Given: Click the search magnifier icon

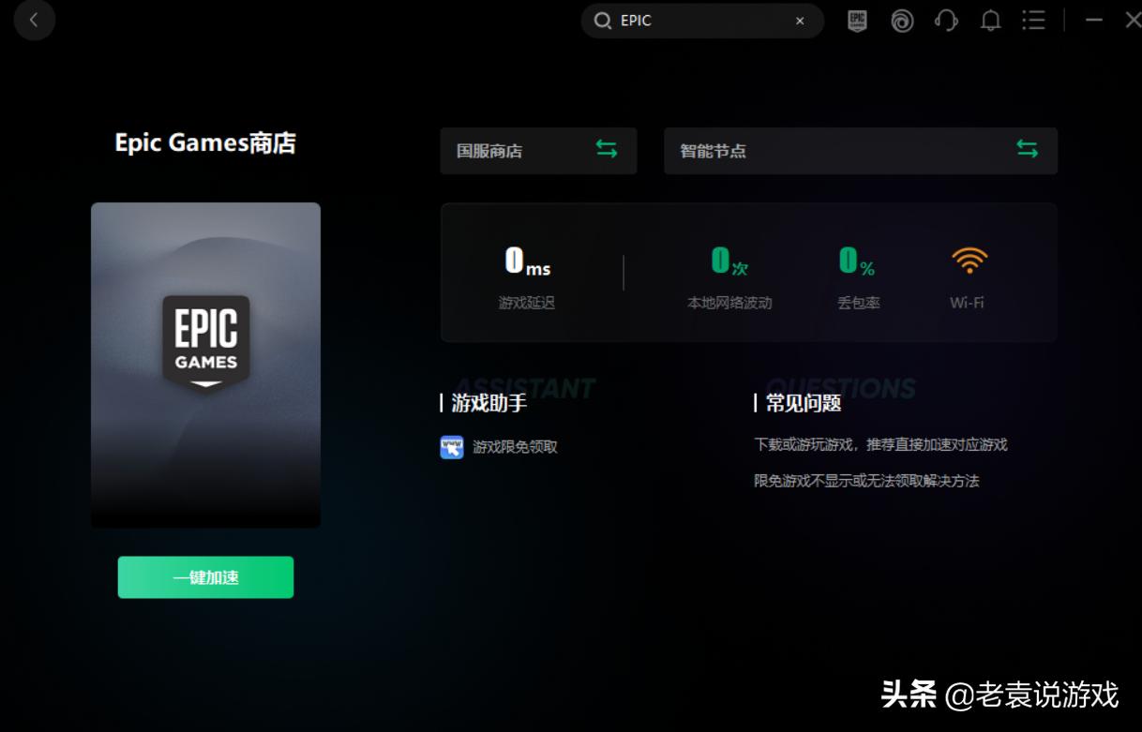Looking at the screenshot, I should (x=603, y=21).
